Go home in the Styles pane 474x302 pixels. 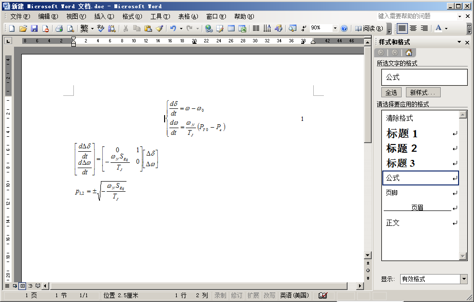(409, 53)
